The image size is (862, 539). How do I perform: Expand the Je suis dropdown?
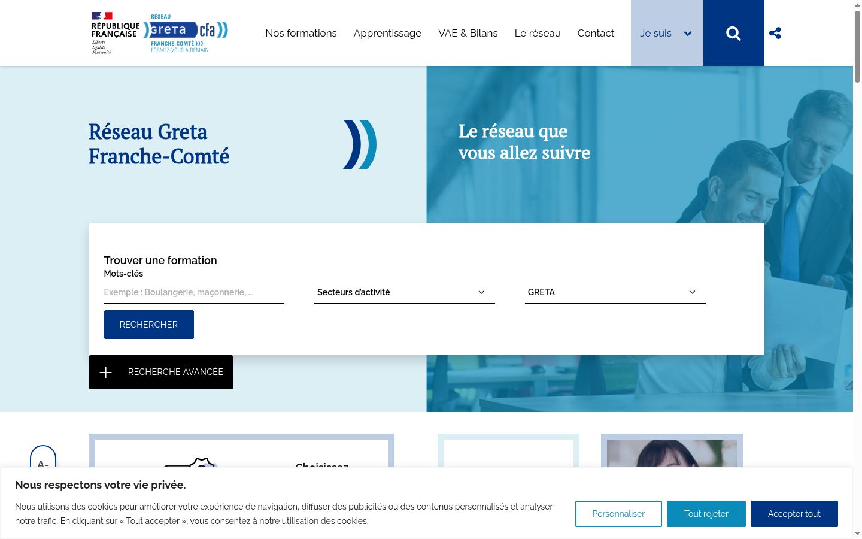pyautogui.click(x=666, y=33)
